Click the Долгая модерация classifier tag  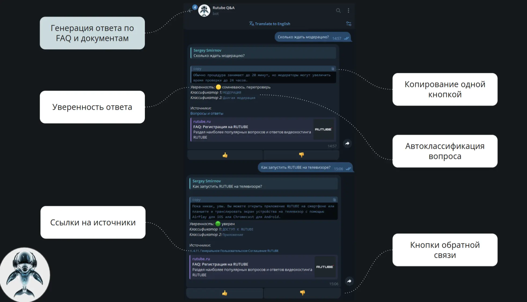[239, 98]
